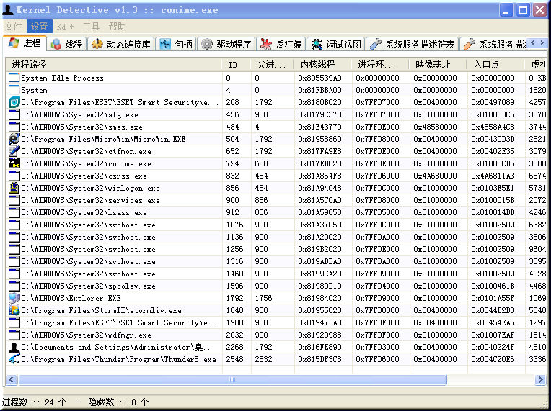This screenshot has height=411, width=551.
Task: Select the System process row
Action: click(275, 90)
